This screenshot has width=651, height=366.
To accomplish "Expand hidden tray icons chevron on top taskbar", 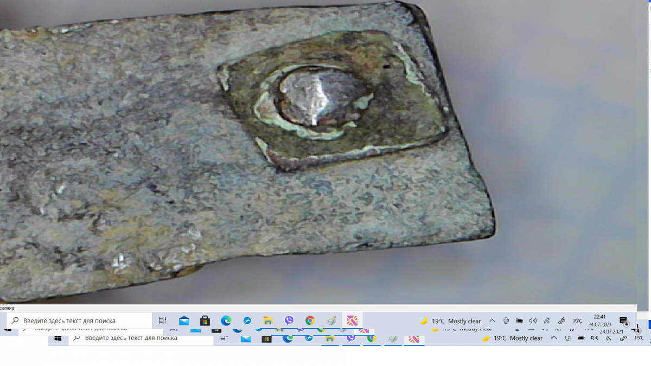I will [x=492, y=321].
